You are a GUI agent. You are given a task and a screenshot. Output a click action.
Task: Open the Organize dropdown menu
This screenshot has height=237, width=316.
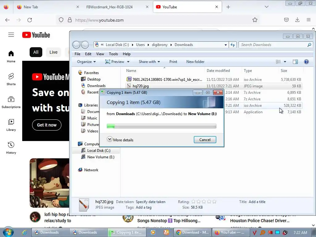point(86,62)
